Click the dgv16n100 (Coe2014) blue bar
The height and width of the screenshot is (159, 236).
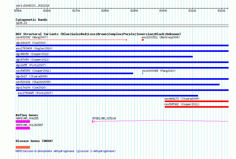pyautogui.click(x=122, y=45)
